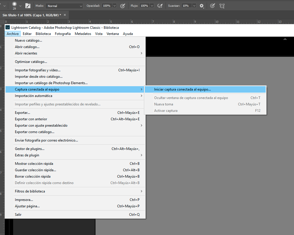This screenshot has width=294, height=235.
Task: Click Importar perfiles y ajustes preestablecidos
Action: coord(75,104)
